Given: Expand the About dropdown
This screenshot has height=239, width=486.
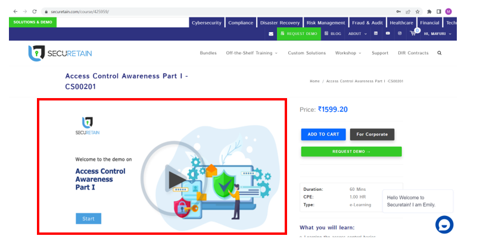Looking at the screenshot, I should click(357, 34).
